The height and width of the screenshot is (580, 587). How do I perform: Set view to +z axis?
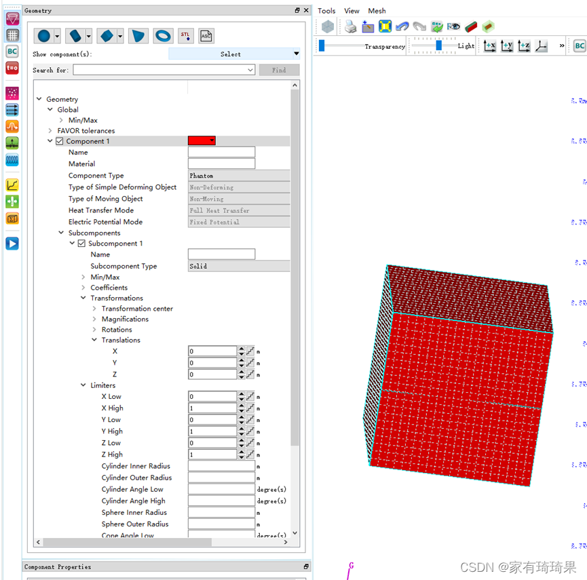tap(524, 46)
